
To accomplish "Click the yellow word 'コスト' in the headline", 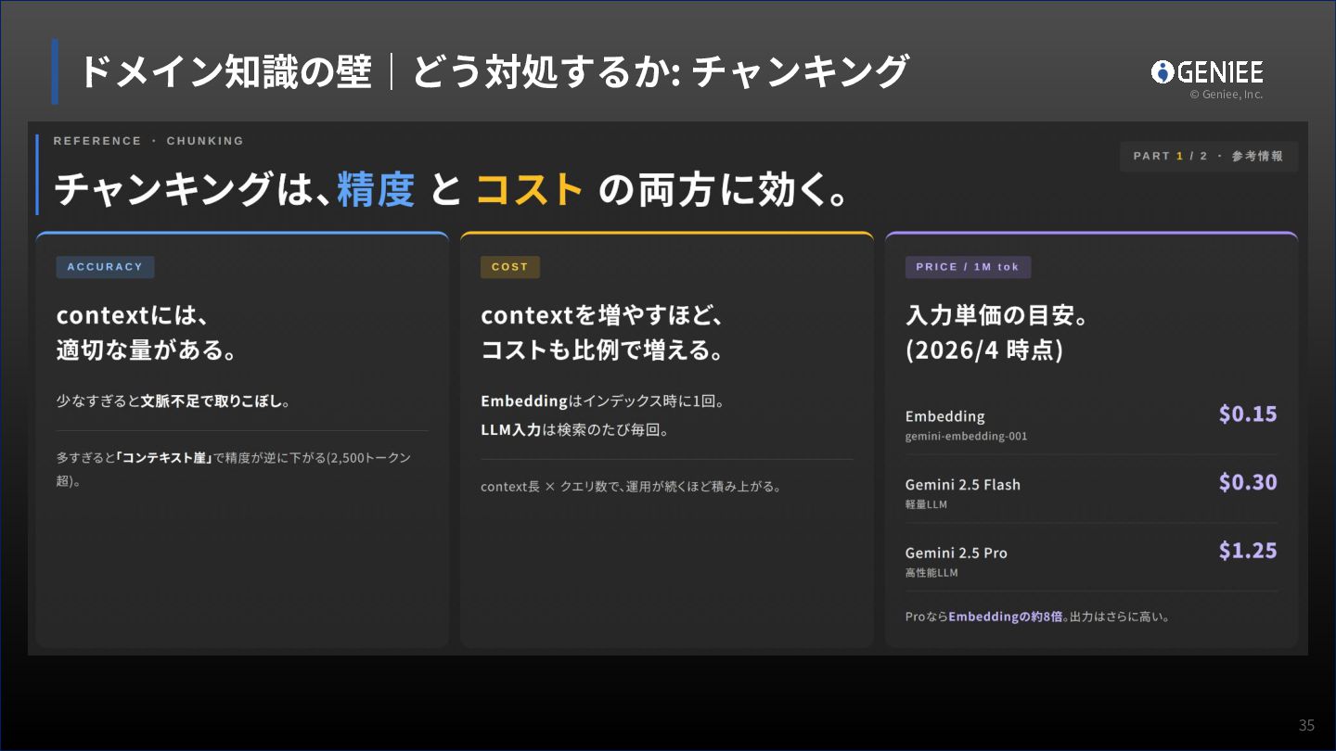I will coord(530,189).
